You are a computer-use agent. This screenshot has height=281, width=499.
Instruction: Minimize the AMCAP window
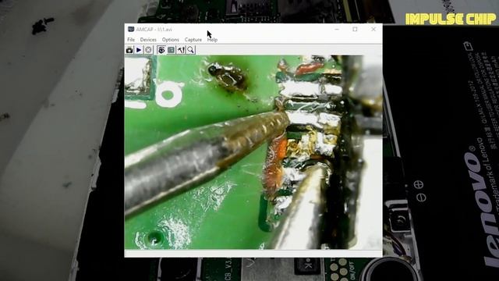(337, 30)
